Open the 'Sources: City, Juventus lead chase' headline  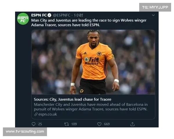(x=72, y=99)
